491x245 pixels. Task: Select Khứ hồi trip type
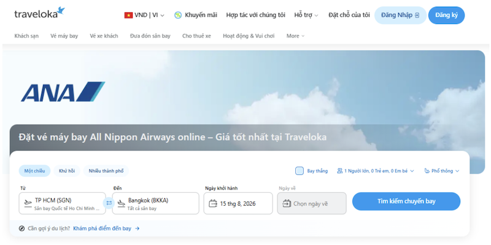(67, 171)
